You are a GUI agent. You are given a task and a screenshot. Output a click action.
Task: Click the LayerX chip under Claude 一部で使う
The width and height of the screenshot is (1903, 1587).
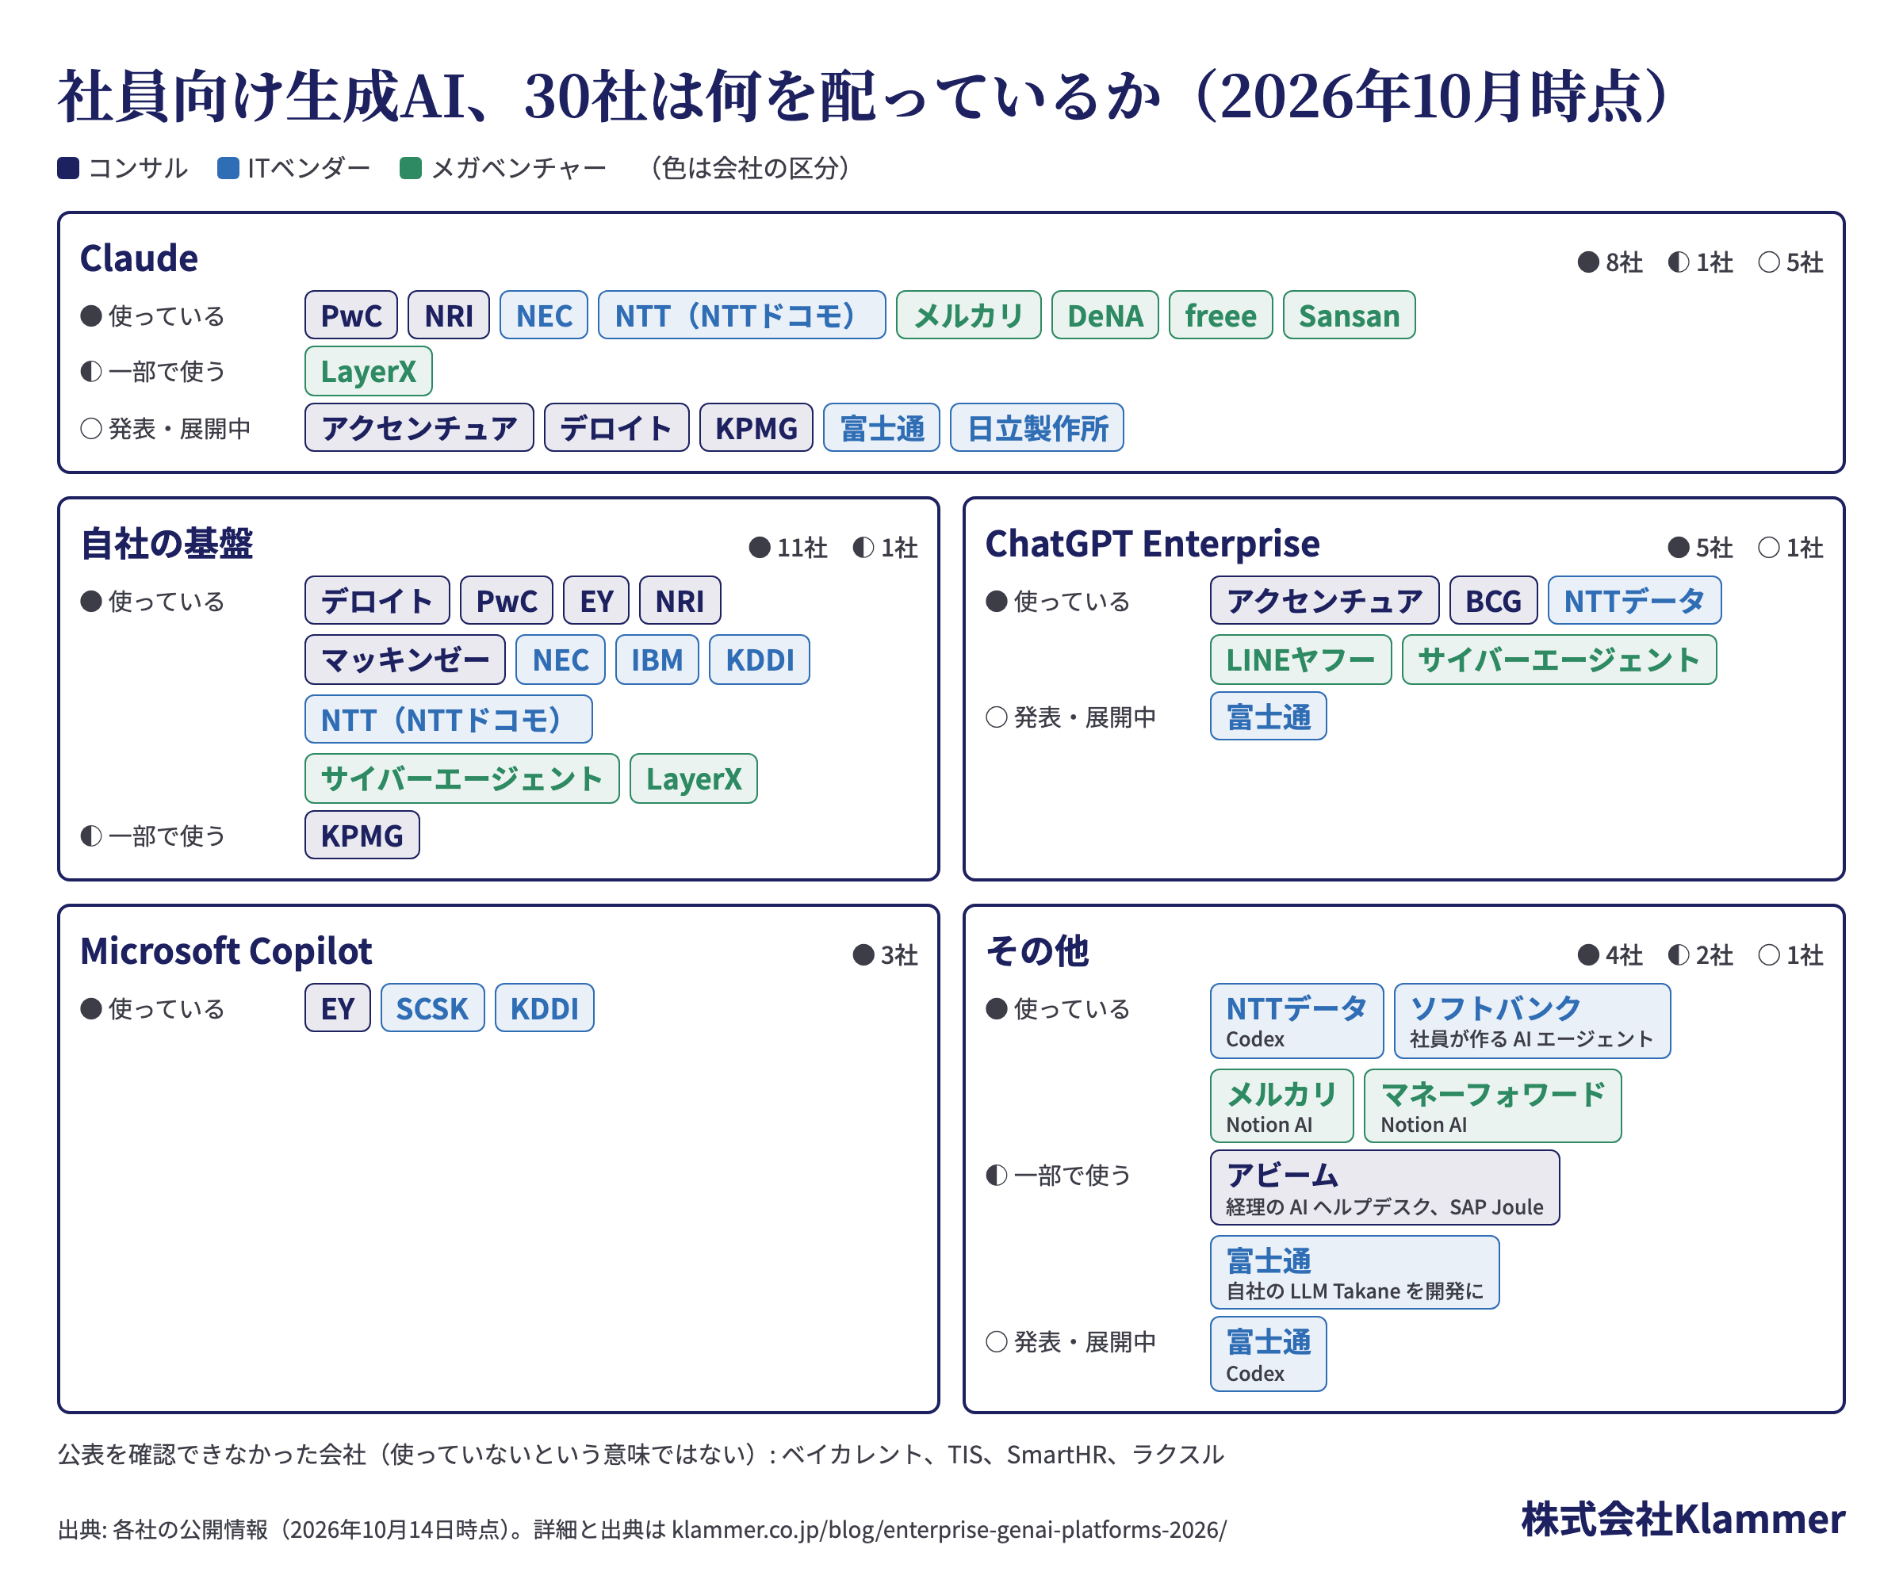(x=369, y=372)
